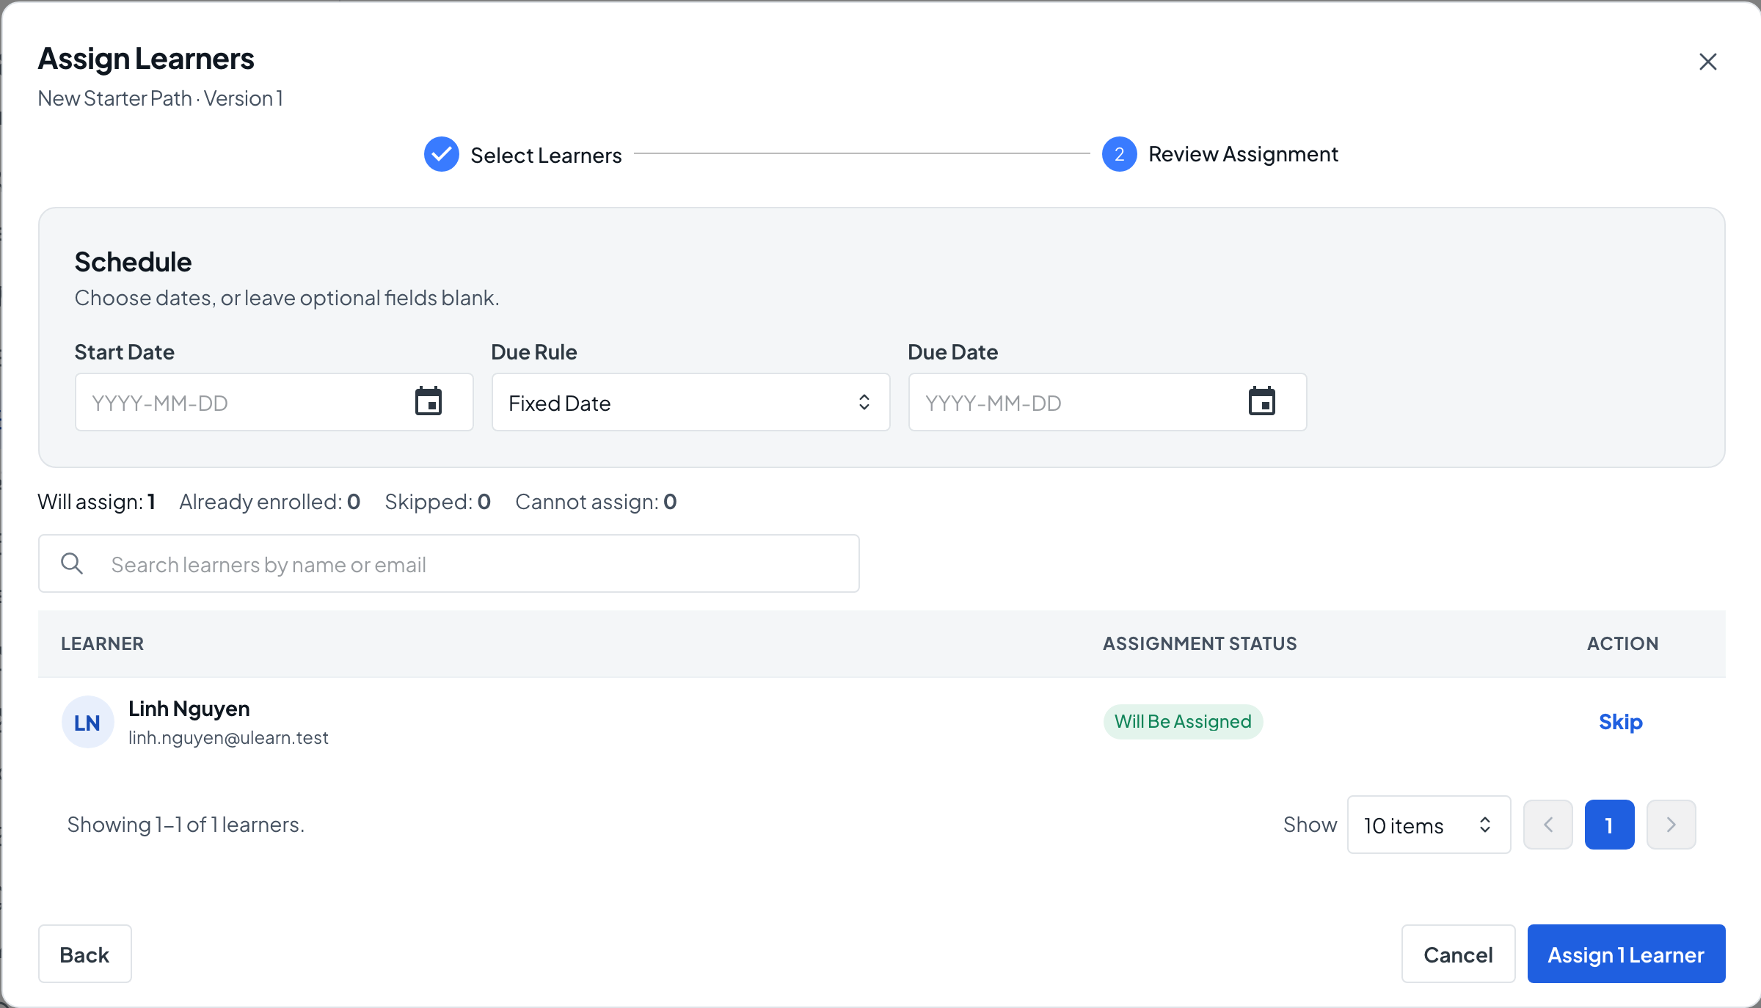Click Showing 1–1 of 1 learners text
Image resolution: width=1761 pixels, height=1008 pixels.
click(x=186, y=825)
